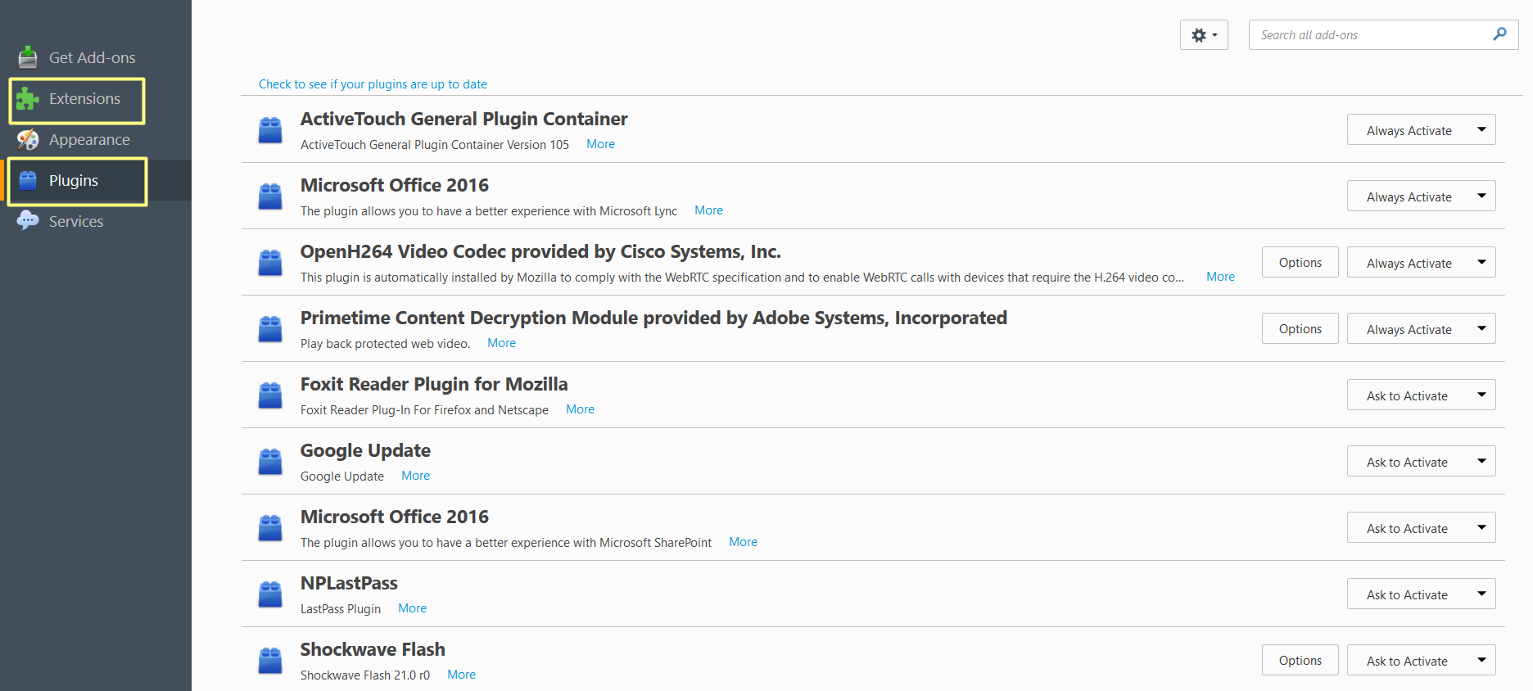Screen dimensions: 1533x691
Task: Click More link for Shockwave Flash
Action: [x=461, y=675]
